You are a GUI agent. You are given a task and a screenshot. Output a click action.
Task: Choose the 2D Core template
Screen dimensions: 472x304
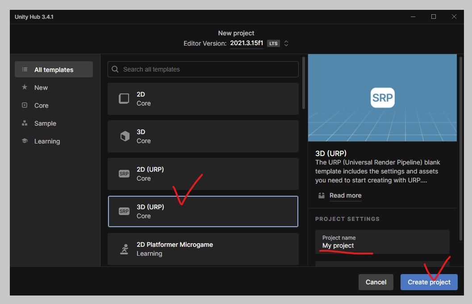tap(203, 99)
